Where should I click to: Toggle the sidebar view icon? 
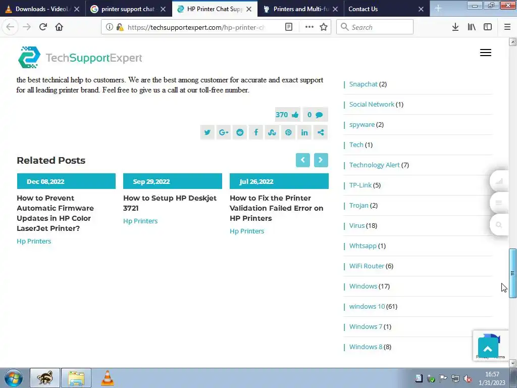click(488, 27)
